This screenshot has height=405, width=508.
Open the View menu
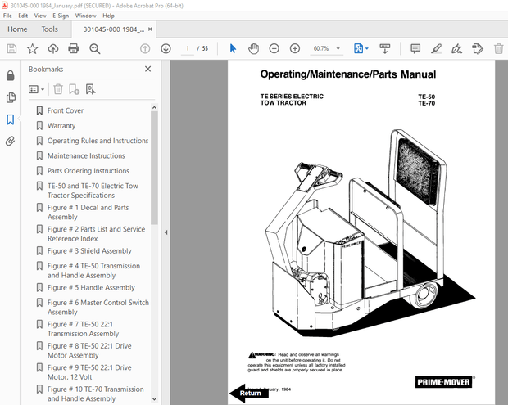point(40,16)
